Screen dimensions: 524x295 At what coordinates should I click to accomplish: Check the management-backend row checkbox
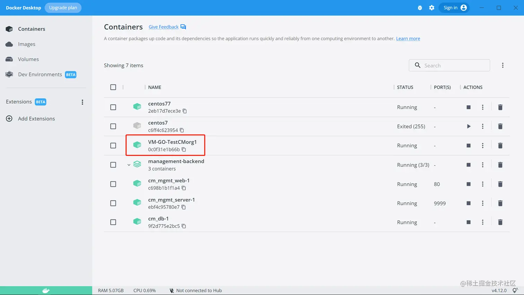pos(113,165)
